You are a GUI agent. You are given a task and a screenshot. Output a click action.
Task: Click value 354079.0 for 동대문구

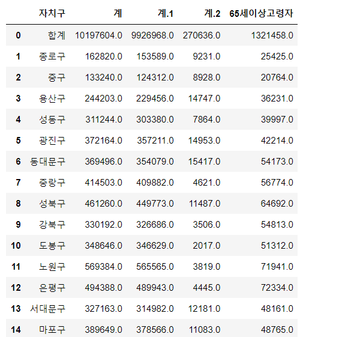(155, 162)
